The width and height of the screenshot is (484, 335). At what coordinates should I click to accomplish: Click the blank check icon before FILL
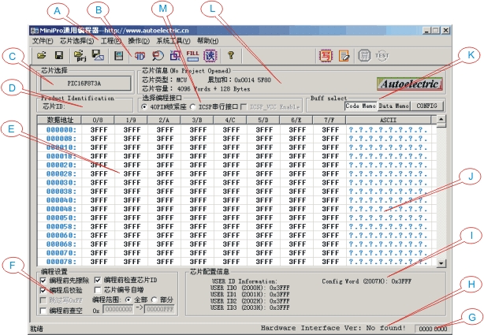click(175, 56)
